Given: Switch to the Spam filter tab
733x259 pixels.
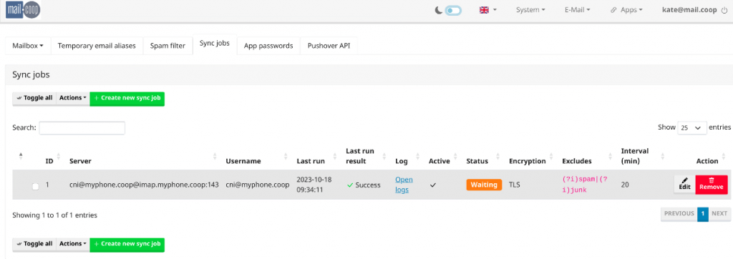Looking at the screenshot, I should (x=168, y=46).
